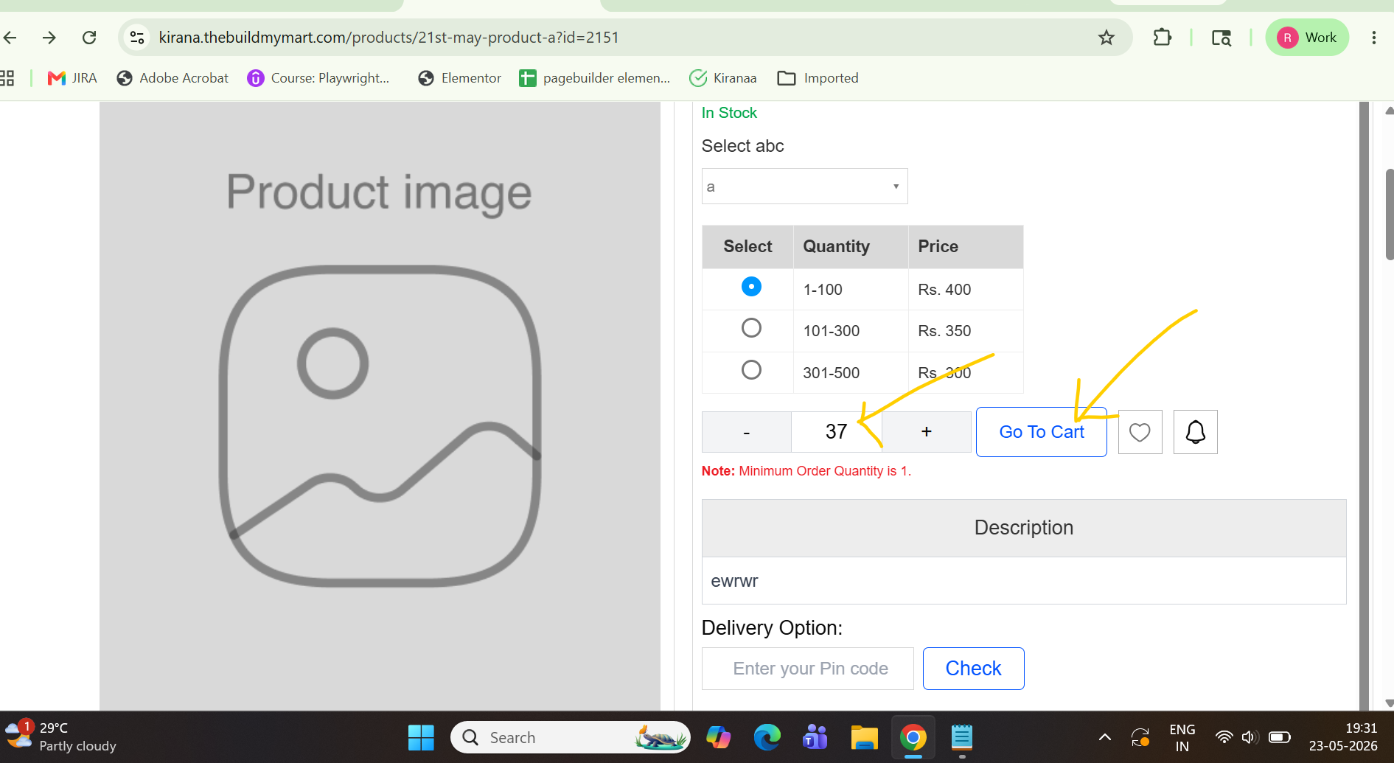Open the clock and date panel
The width and height of the screenshot is (1394, 763).
tap(1343, 737)
